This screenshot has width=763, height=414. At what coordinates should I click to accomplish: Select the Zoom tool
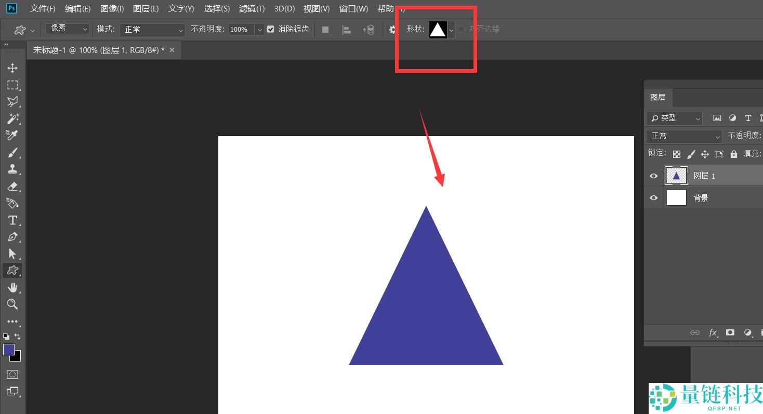pyautogui.click(x=12, y=304)
